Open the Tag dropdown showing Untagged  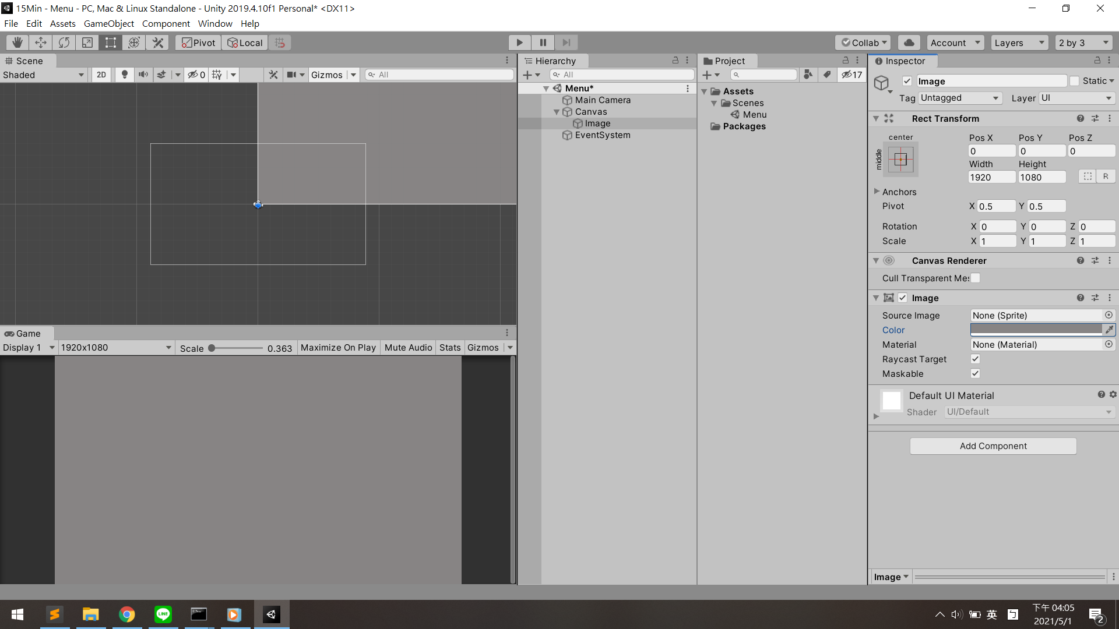pyautogui.click(x=959, y=98)
